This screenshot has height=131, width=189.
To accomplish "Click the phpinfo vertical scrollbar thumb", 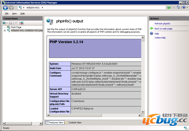I will (143, 40).
